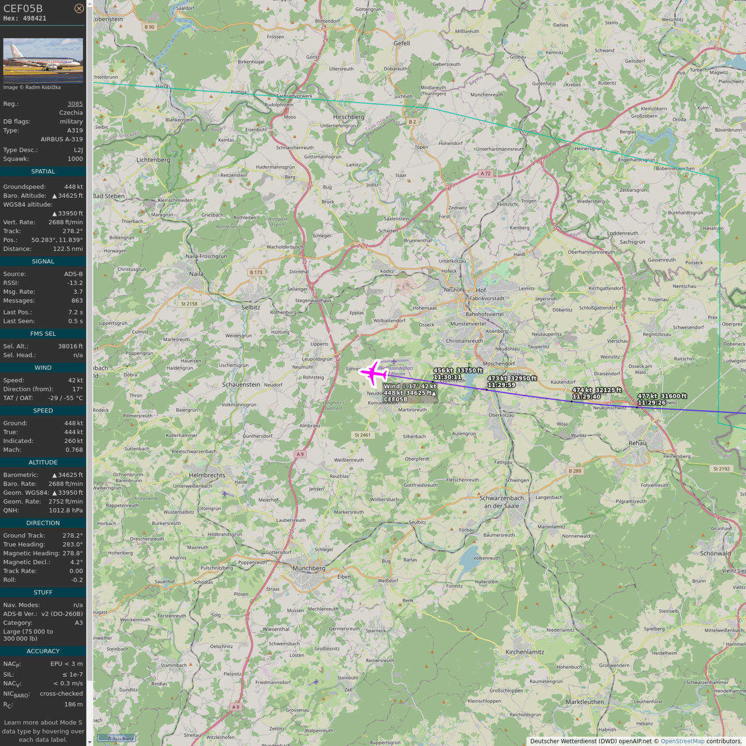Click the CEF05B wind and speed map label
The height and width of the screenshot is (746, 746).
click(x=410, y=393)
